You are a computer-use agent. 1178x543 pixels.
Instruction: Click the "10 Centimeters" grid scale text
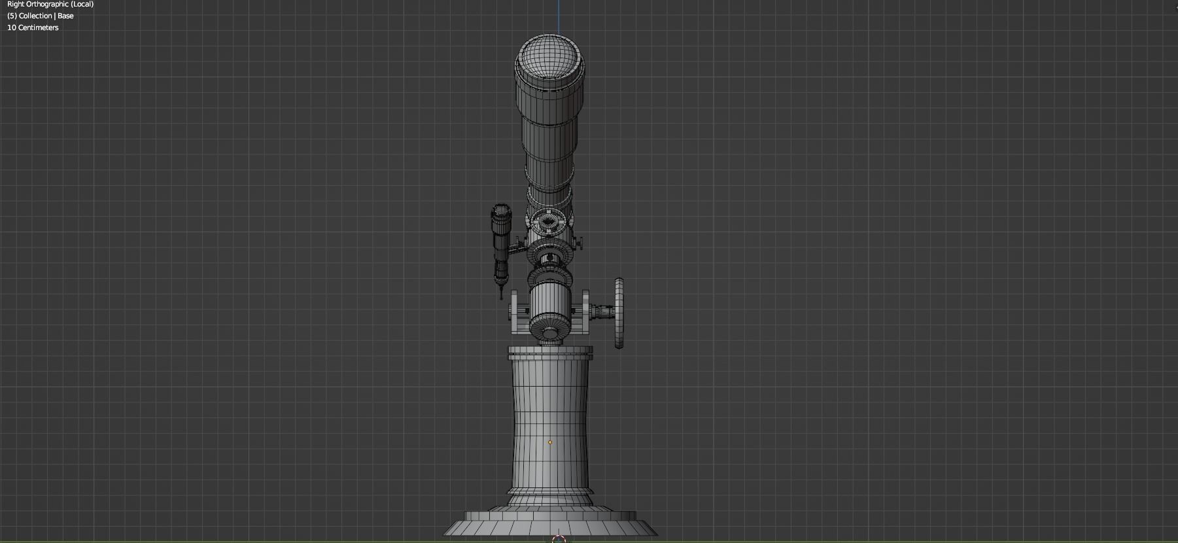coord(33,27)
